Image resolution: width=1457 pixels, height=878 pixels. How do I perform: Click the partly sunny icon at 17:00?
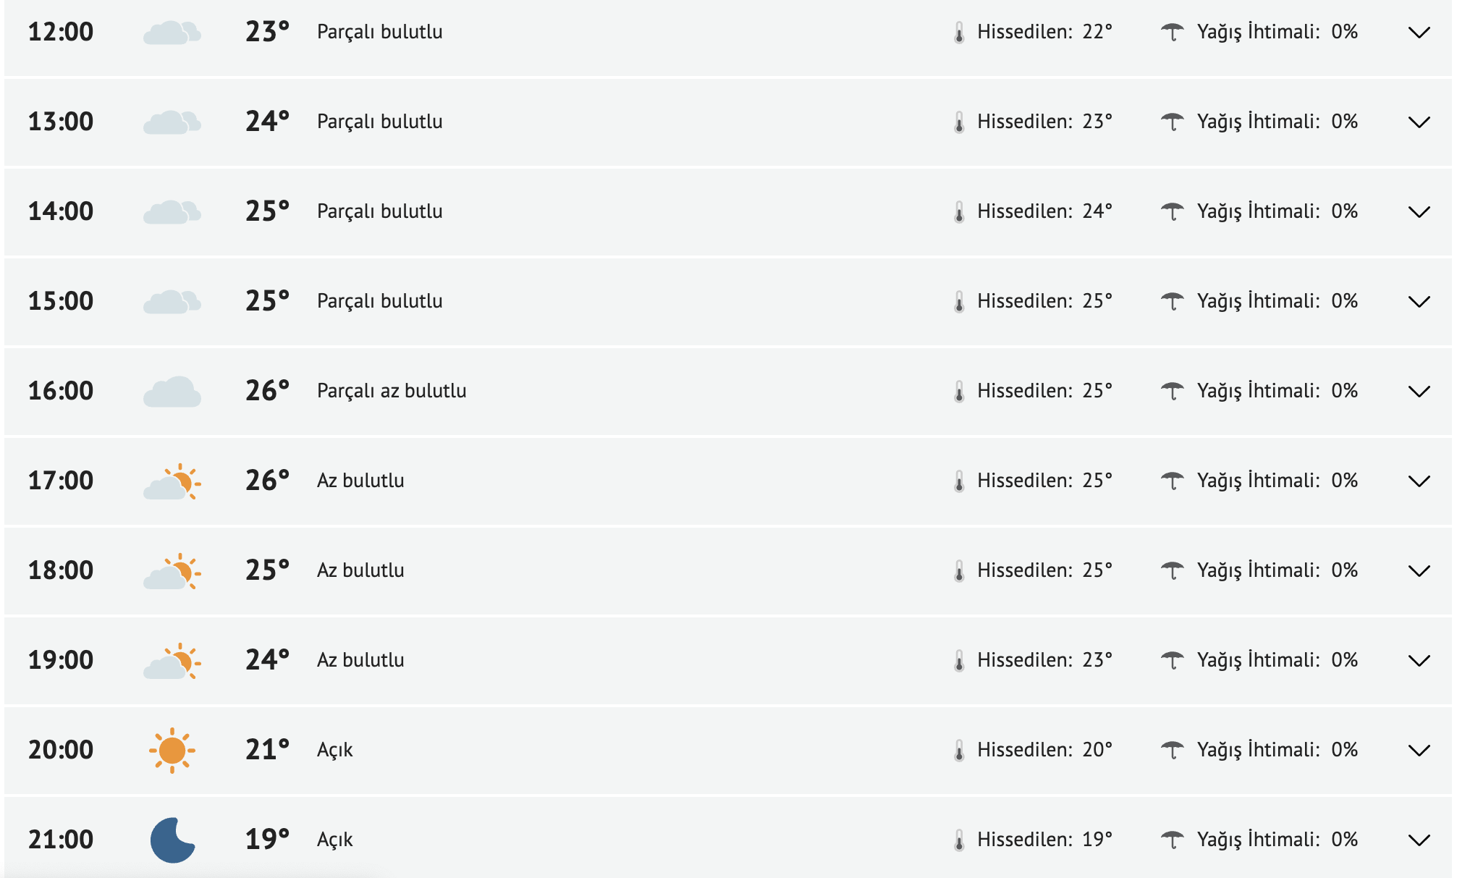coord(172,481)
